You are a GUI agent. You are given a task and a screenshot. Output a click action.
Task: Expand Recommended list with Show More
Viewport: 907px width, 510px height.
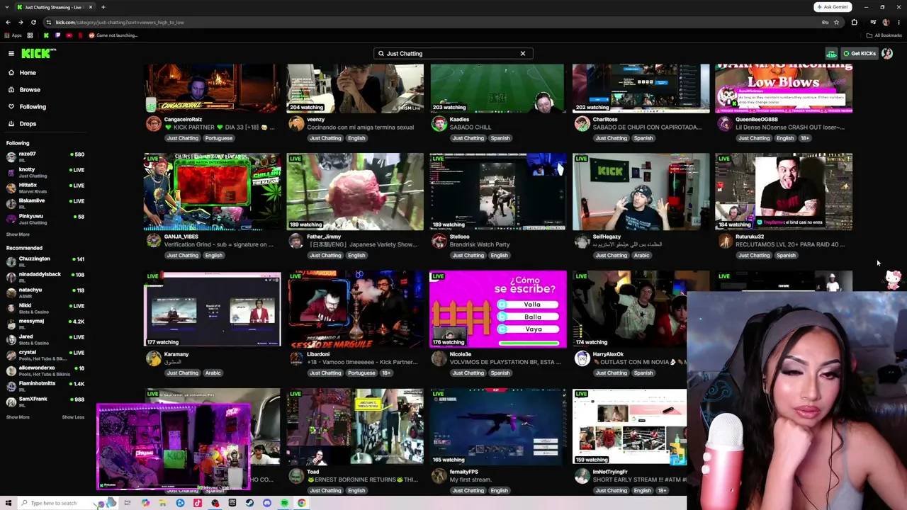coord(18,417)
